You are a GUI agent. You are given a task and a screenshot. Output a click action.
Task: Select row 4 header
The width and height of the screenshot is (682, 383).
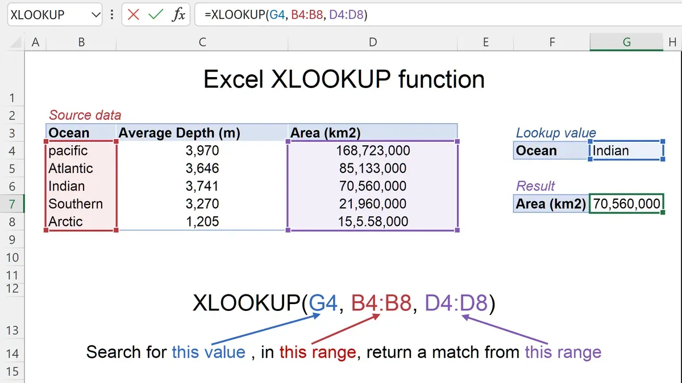pos(12,151)
